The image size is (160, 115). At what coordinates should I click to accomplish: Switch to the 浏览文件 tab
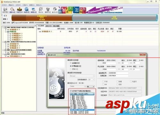(49, 26)
